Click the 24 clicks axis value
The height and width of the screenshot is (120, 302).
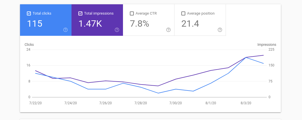tap(28, 49)
